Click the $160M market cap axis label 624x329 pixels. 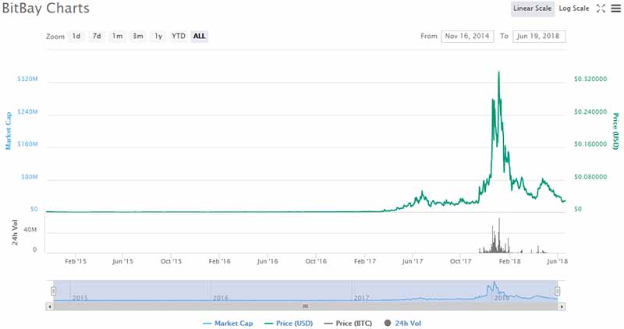point(27,144)
